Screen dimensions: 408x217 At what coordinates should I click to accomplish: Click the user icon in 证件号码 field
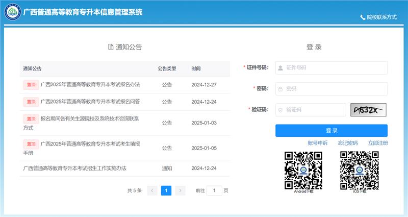[280, 68]
